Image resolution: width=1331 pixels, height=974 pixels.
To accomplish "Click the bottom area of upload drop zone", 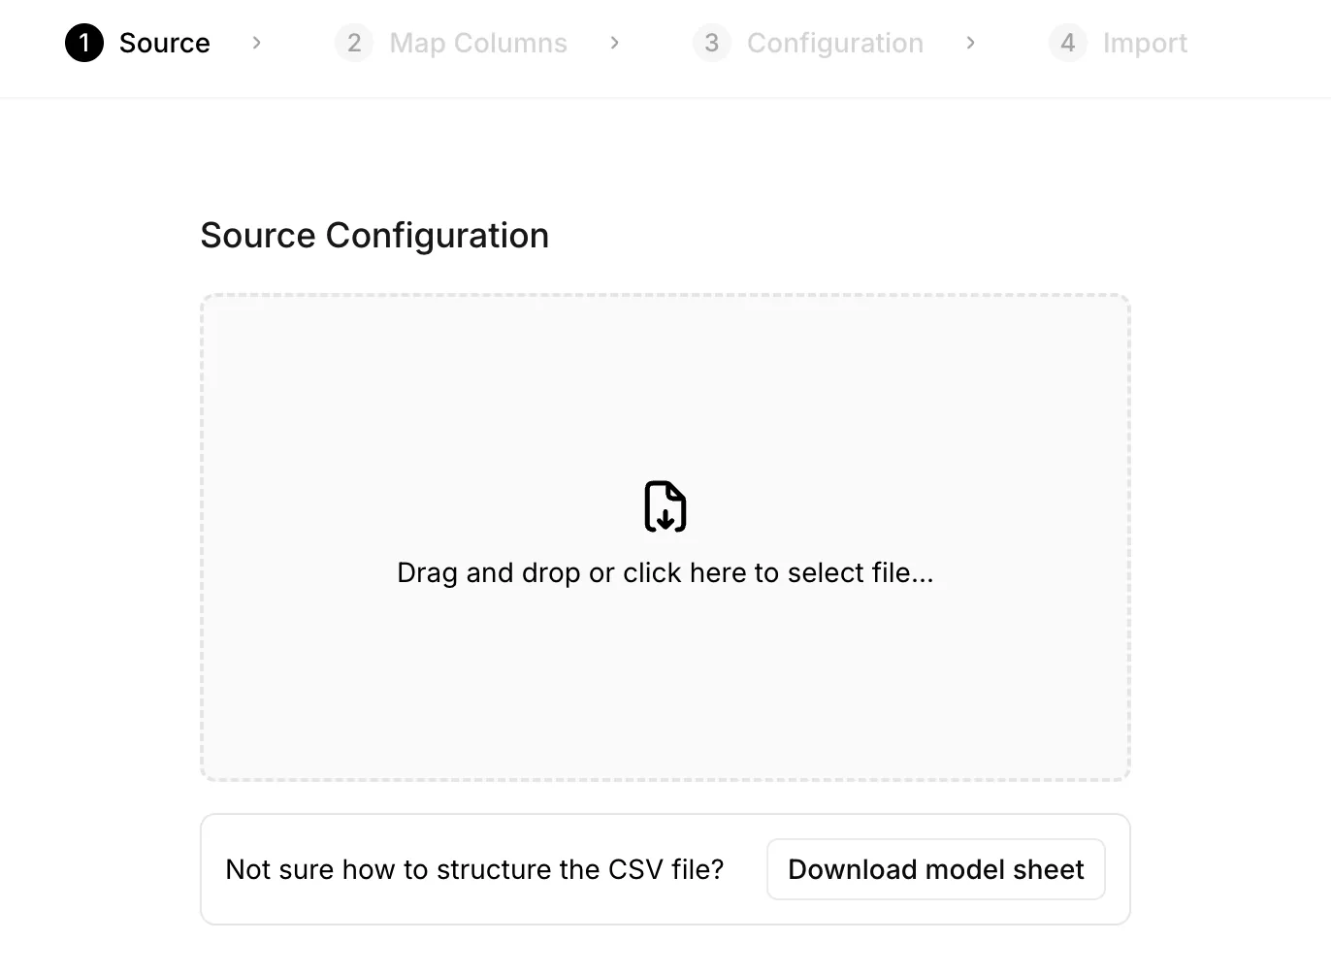I will [x=665, y=698].
